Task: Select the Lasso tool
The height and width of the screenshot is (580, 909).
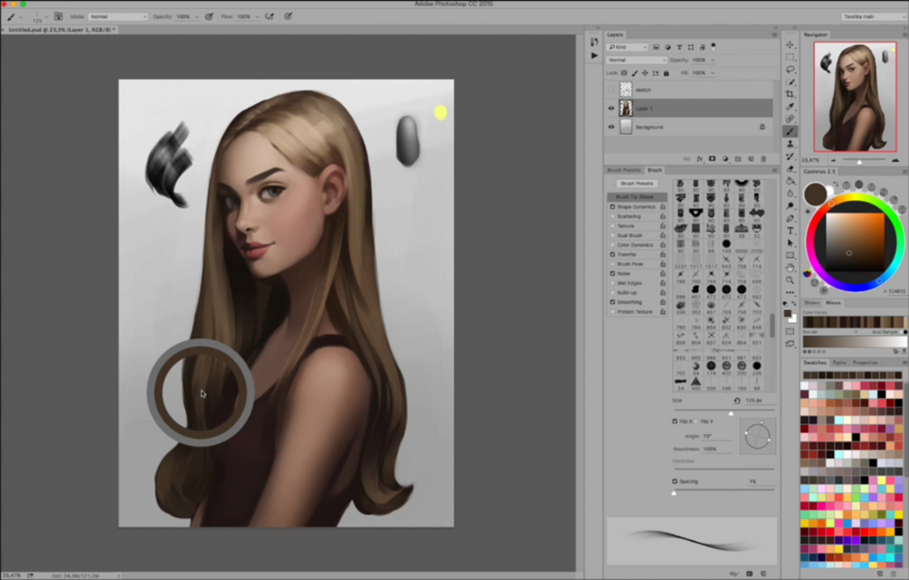Action: click(x=791, y=70)
